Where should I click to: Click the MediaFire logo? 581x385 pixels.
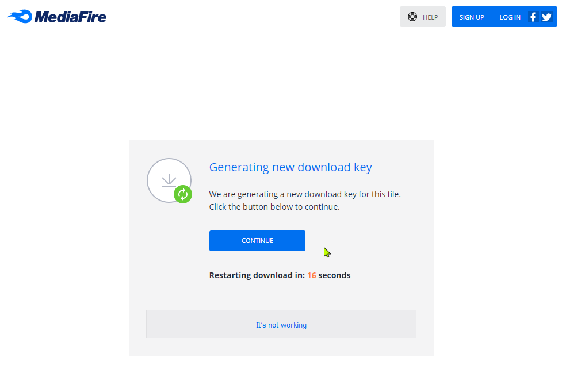(57, 17)
